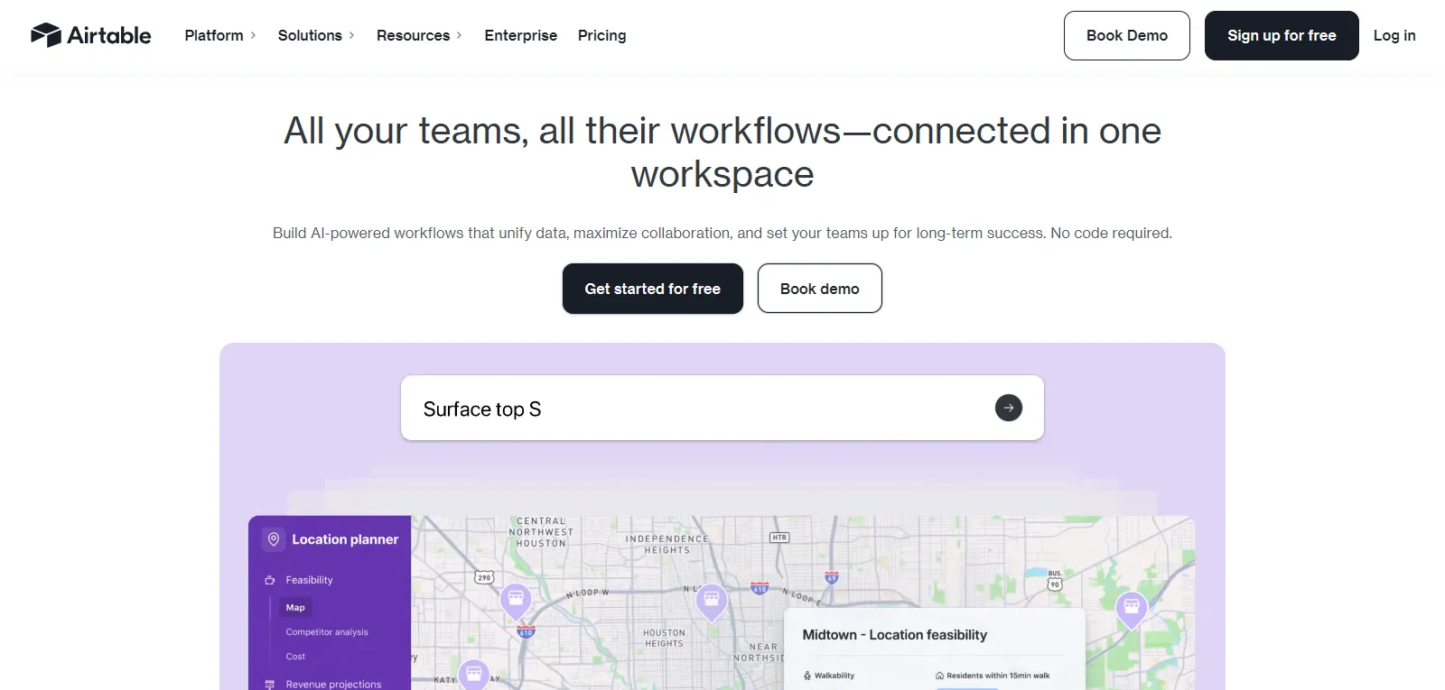Expand the Resources dropdown menu
The height and width of the screenshot is (690, 1445).
(419, 35)
